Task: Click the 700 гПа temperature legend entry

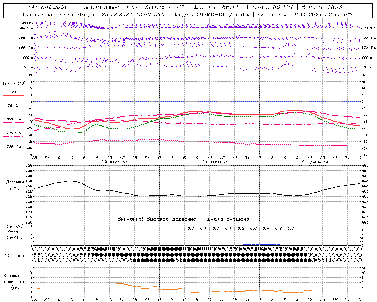Action: click(14, 133)
